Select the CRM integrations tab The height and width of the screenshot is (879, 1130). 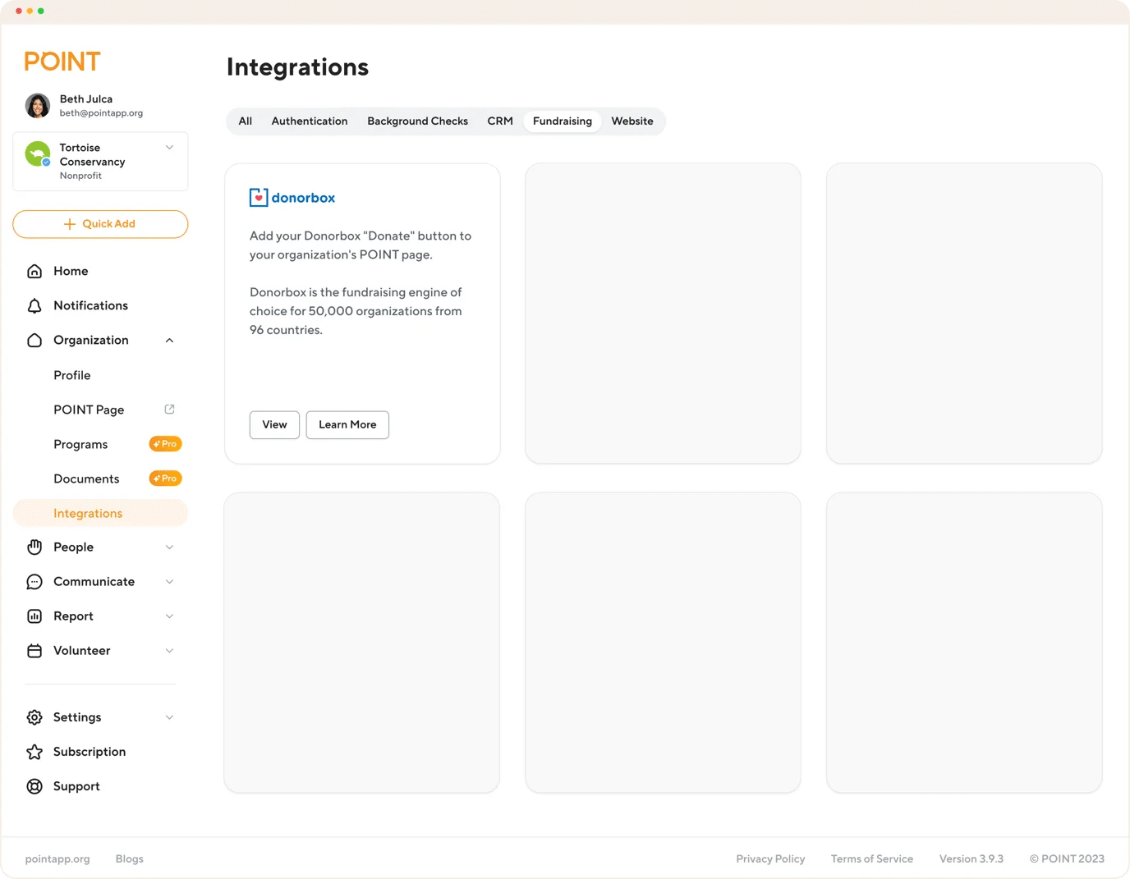coord(500,121)
